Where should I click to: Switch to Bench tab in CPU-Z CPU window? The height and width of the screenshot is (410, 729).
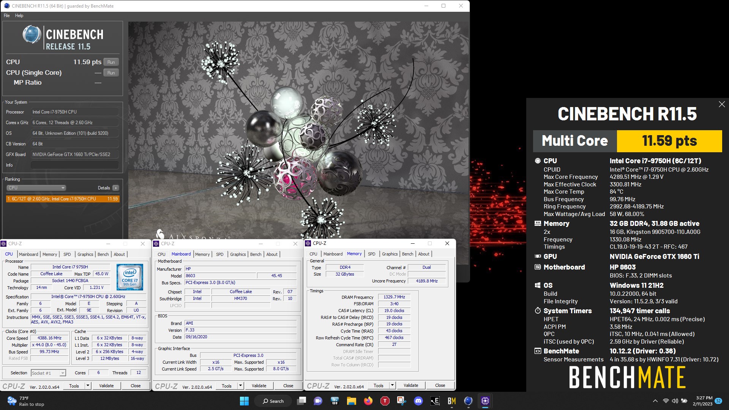(103, 254)
